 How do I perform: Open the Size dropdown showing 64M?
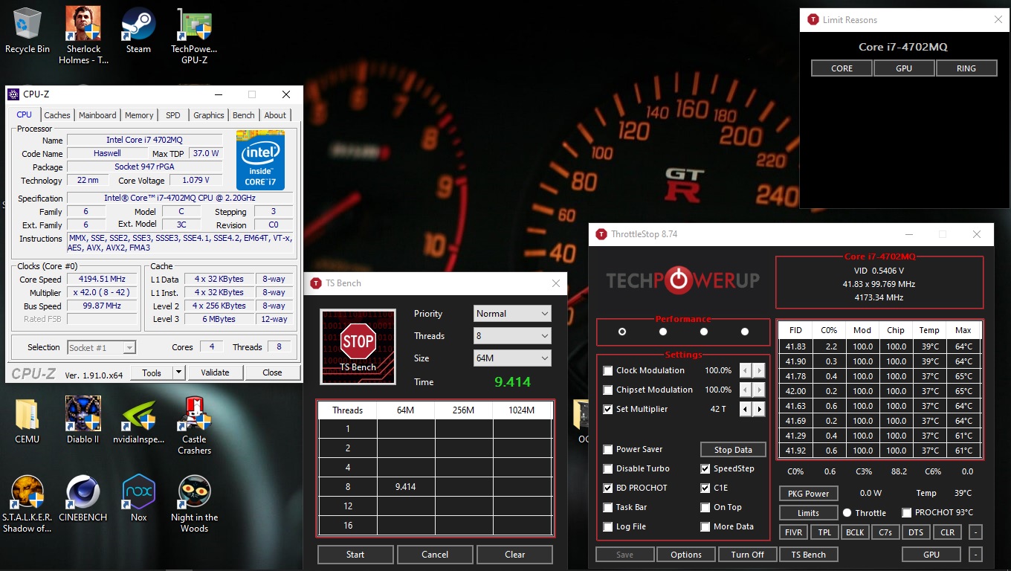point(512,358)
